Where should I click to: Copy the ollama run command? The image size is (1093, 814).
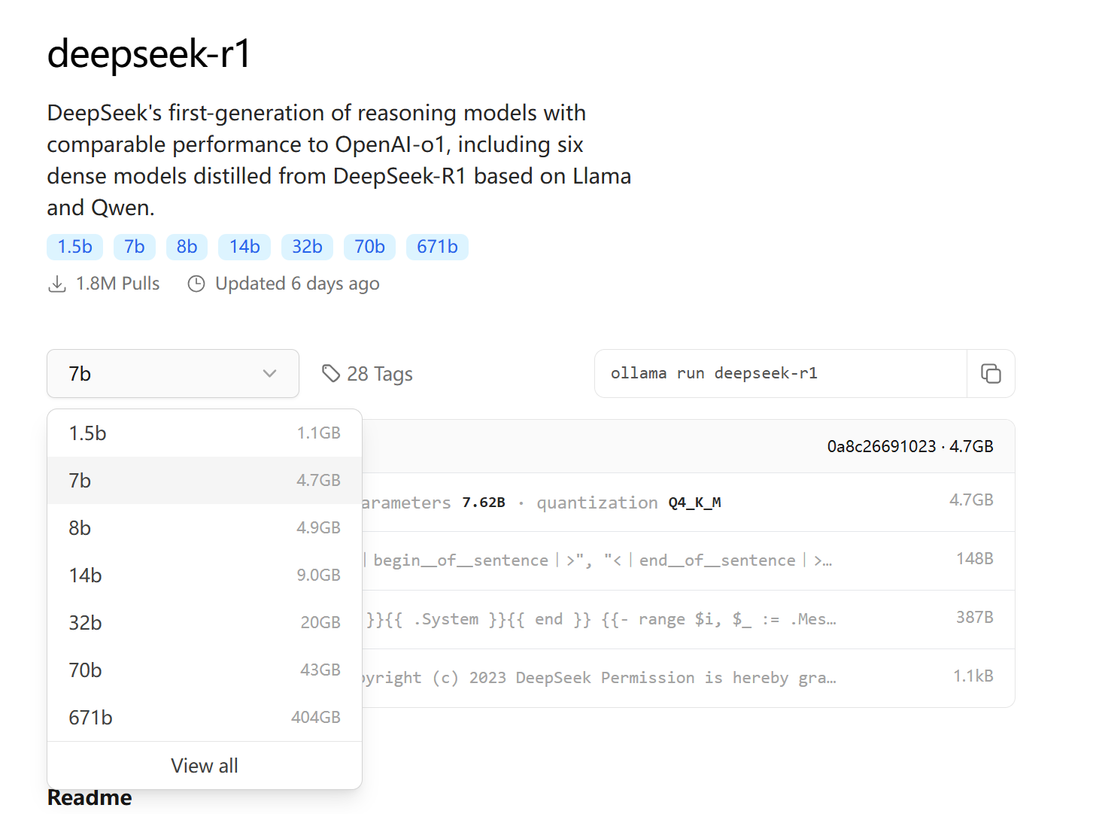[991, 373]
